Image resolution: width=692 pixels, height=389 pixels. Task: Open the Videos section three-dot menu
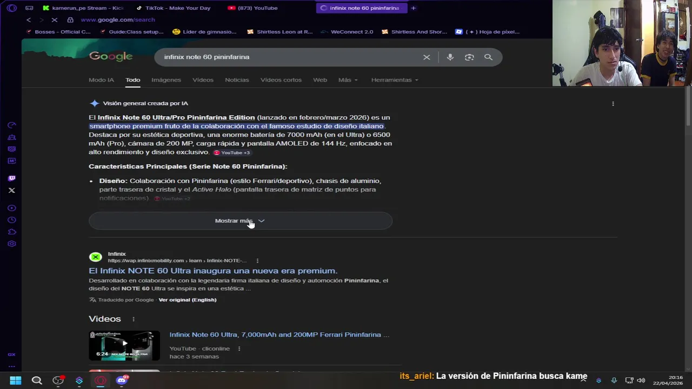(x=134, y=319)
